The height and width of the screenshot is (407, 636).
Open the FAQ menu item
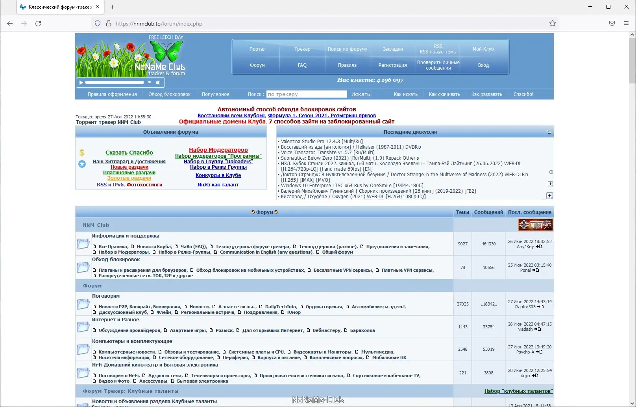pos(302,65)
